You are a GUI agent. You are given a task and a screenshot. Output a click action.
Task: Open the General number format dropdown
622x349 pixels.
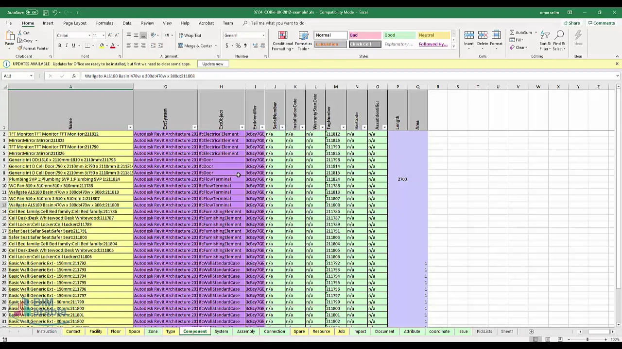(x=263, y=35)
